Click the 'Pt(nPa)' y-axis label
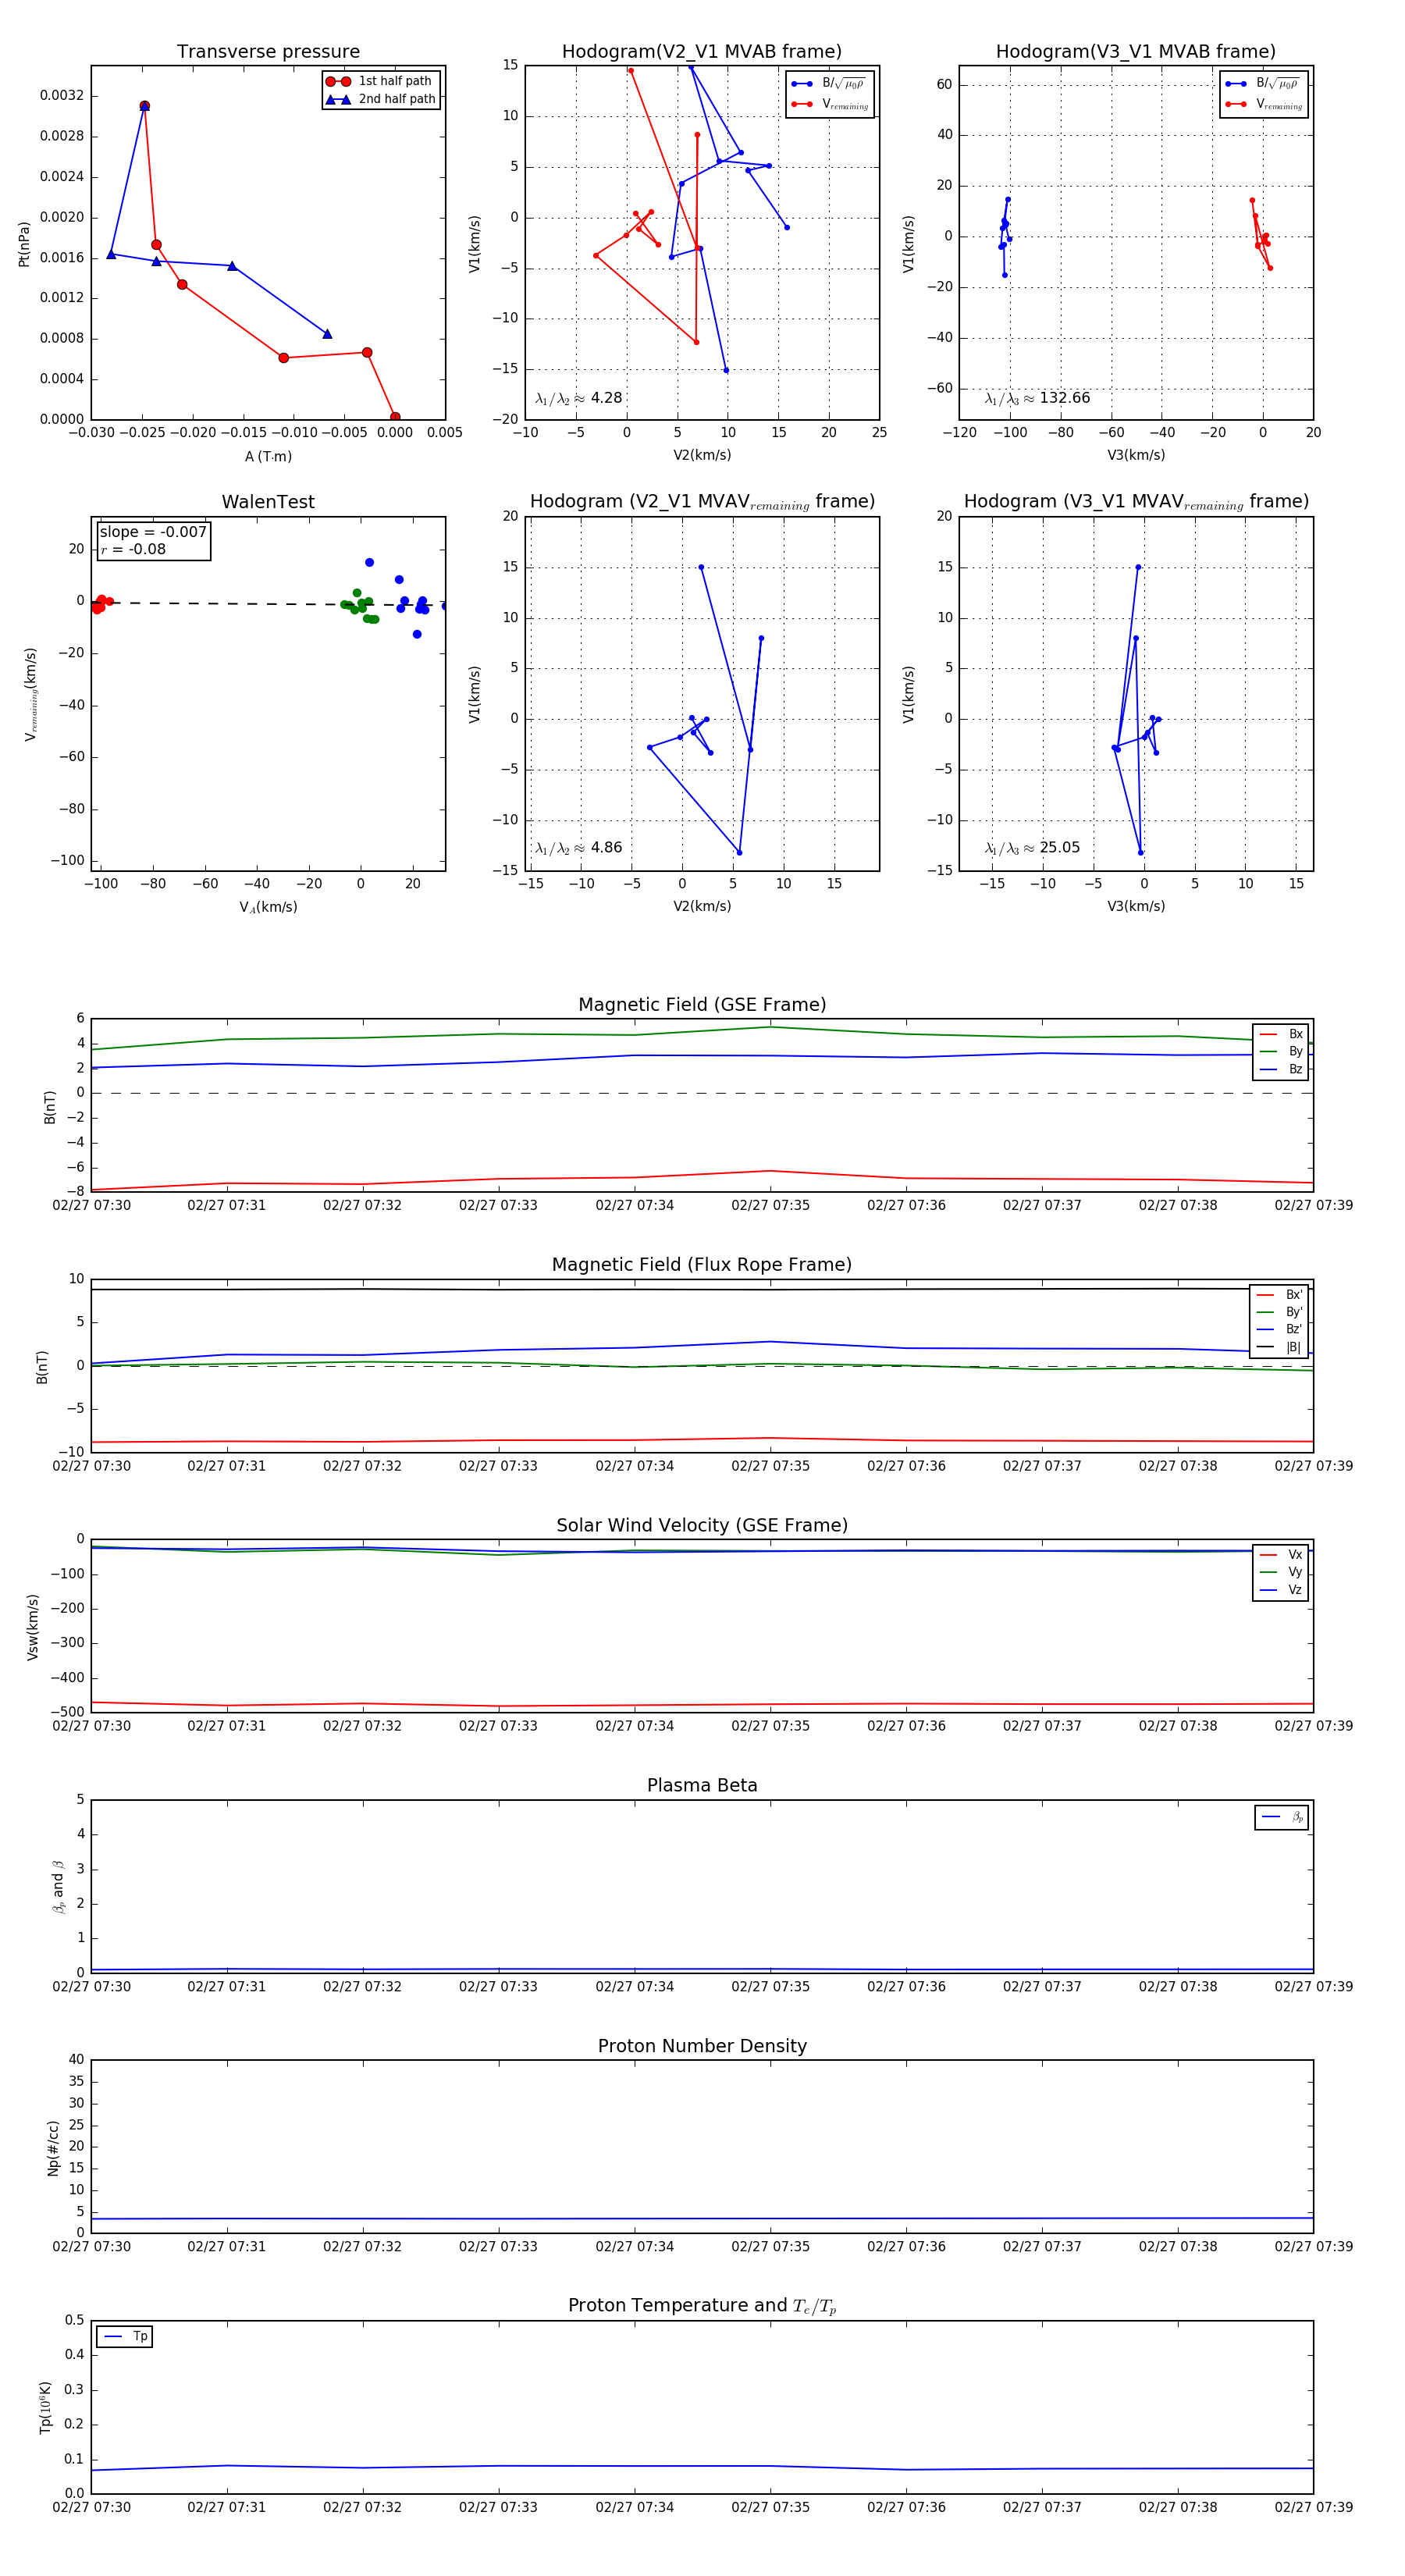This screenshot has height=2576, width=1405. click(24, 244)
